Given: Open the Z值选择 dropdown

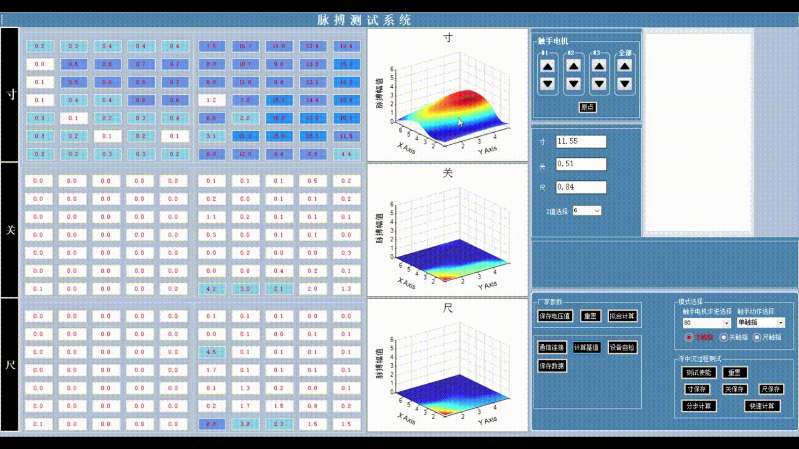Looking at the screenshot, I should tap(597, 211).
